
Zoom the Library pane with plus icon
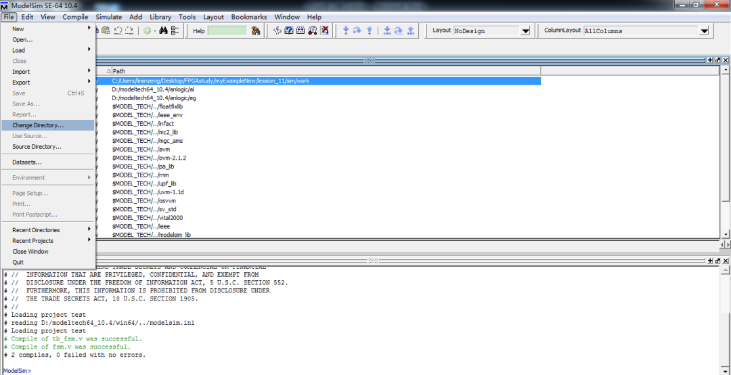click(710, 60)
